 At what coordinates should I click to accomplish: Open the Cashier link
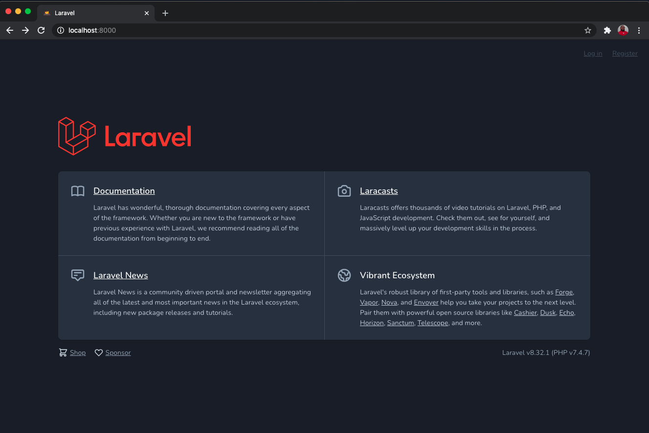tap(525, 312)
